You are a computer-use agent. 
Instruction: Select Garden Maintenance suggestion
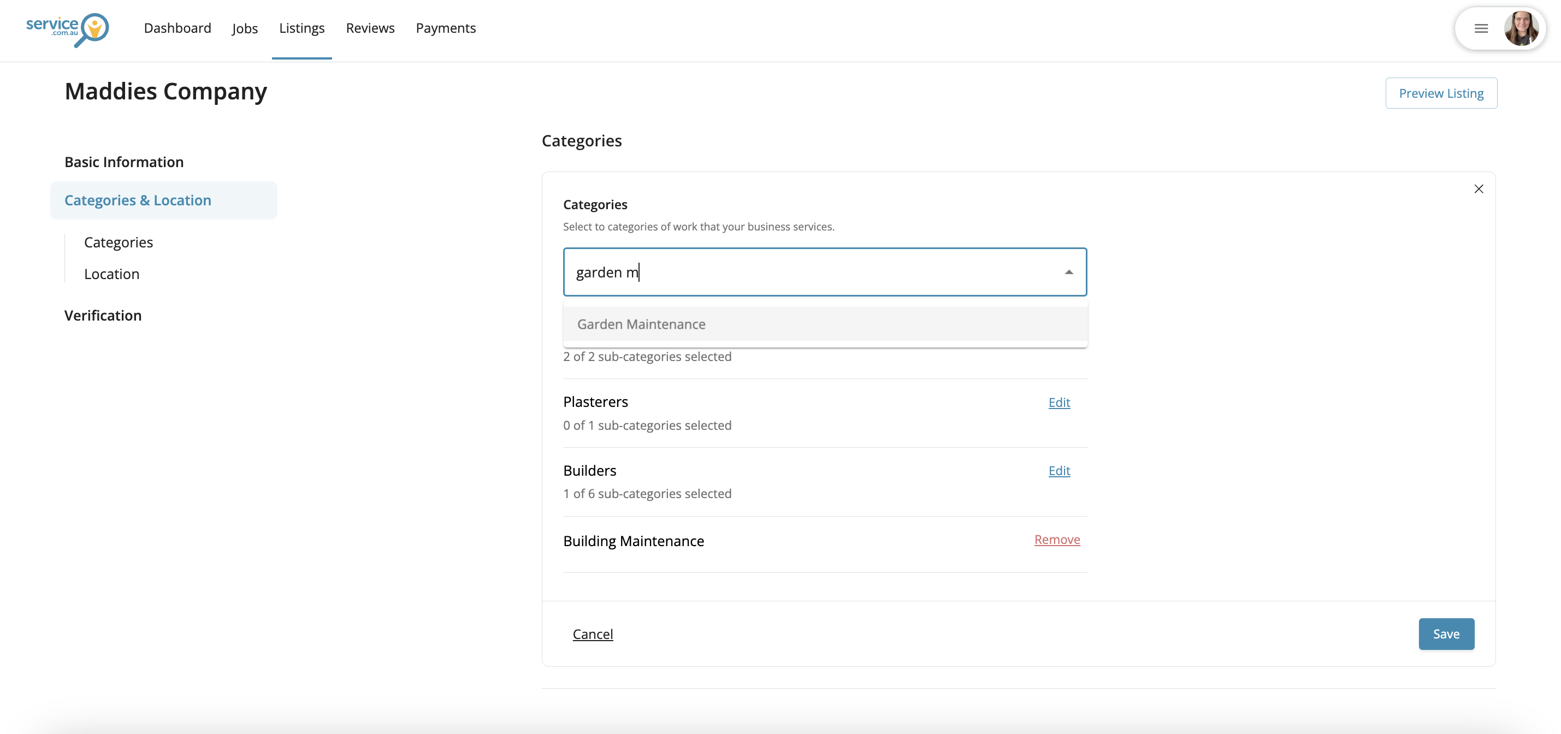(x=641, y=324)
